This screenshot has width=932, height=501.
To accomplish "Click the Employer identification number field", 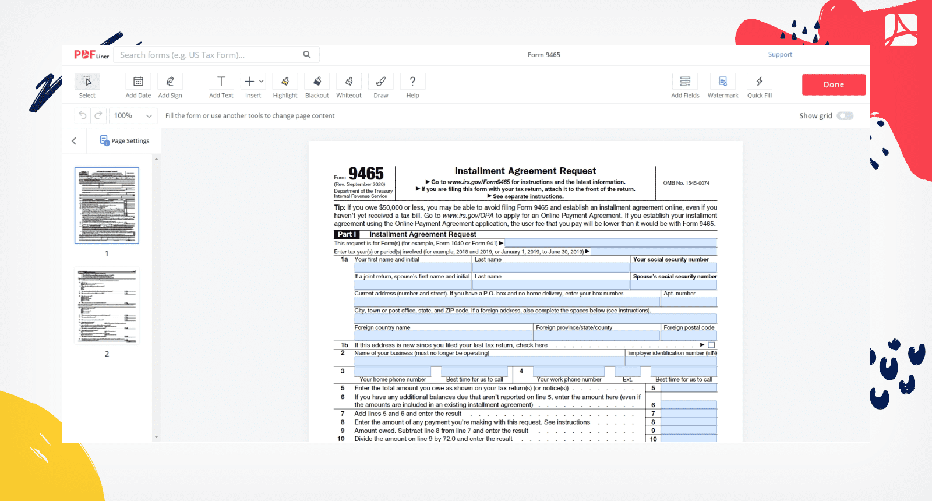I will 671,361.
